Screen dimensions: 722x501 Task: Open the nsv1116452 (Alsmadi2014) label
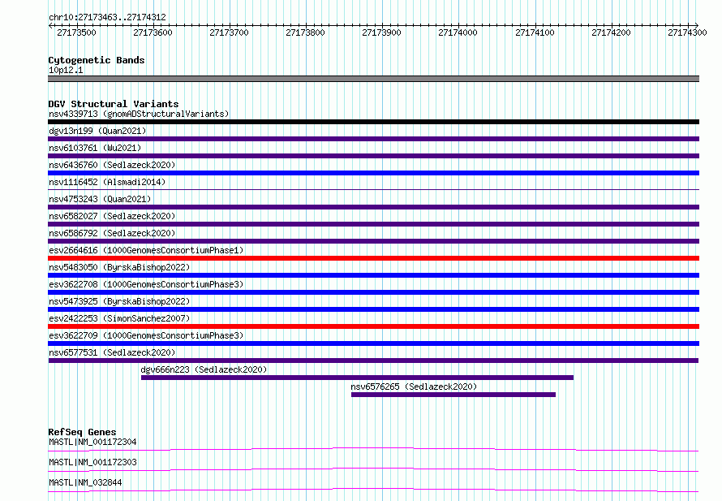click(x=107, y=182)
